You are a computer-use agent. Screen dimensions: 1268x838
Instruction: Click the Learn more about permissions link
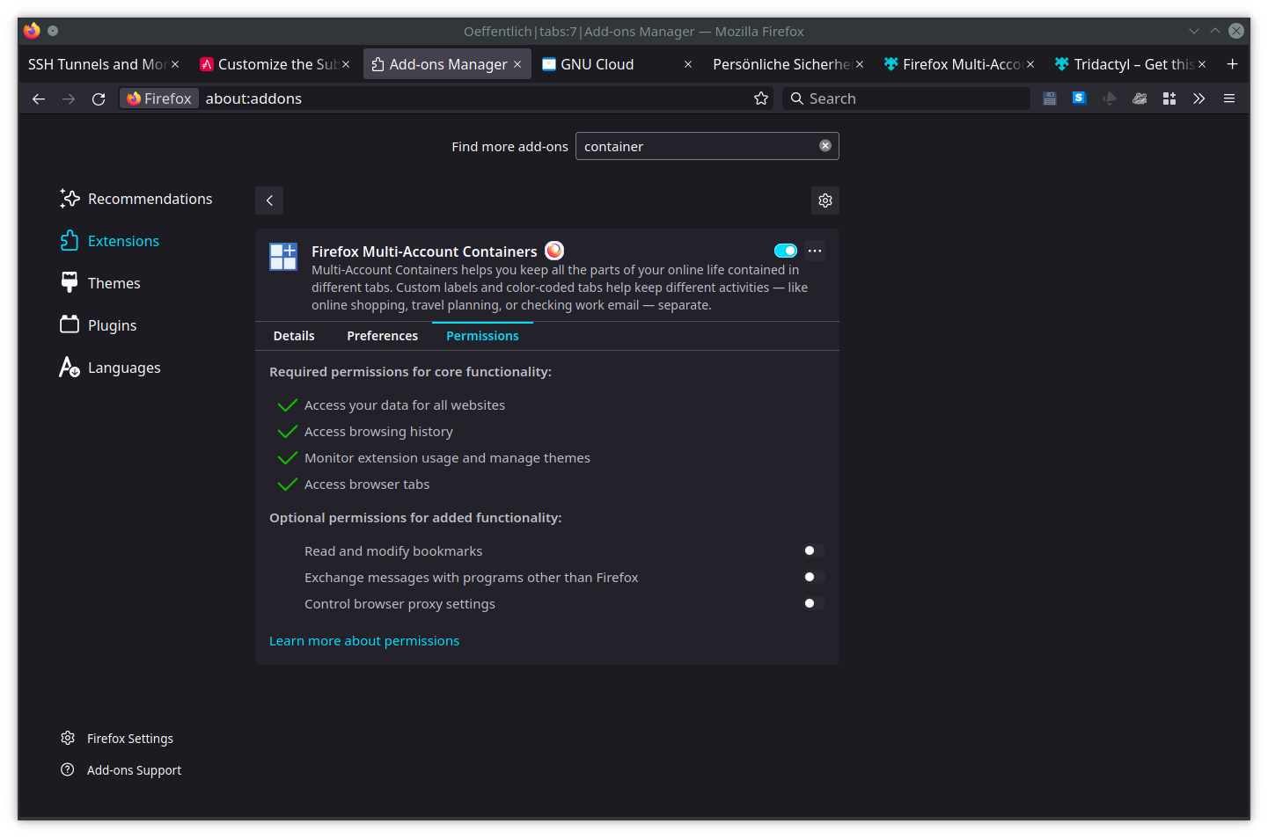click(x=363, y=640)
